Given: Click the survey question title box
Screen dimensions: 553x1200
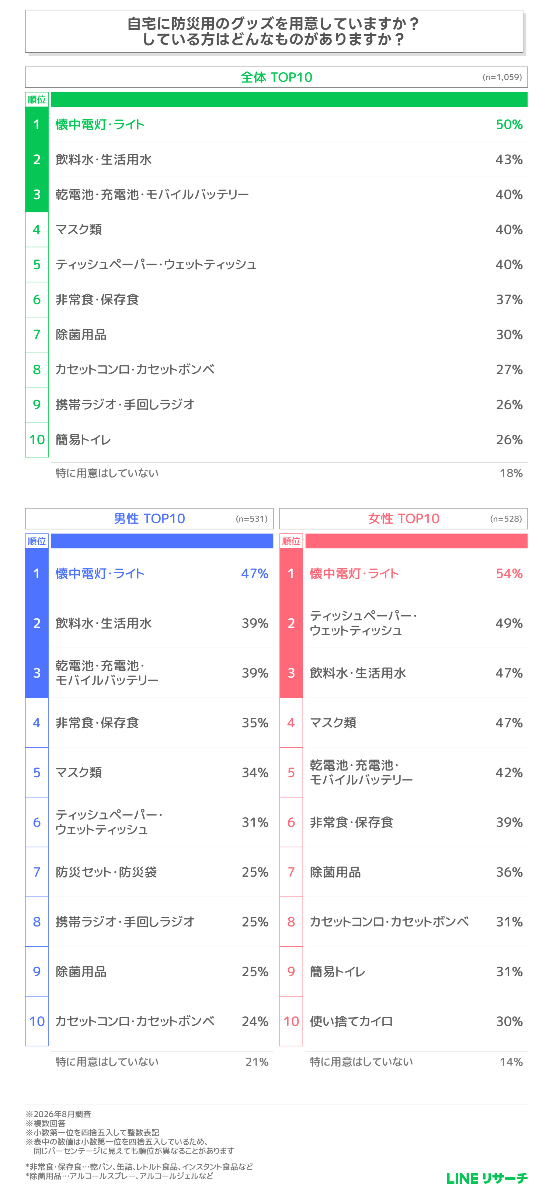Looking at the screenshot, I should 274,31.
